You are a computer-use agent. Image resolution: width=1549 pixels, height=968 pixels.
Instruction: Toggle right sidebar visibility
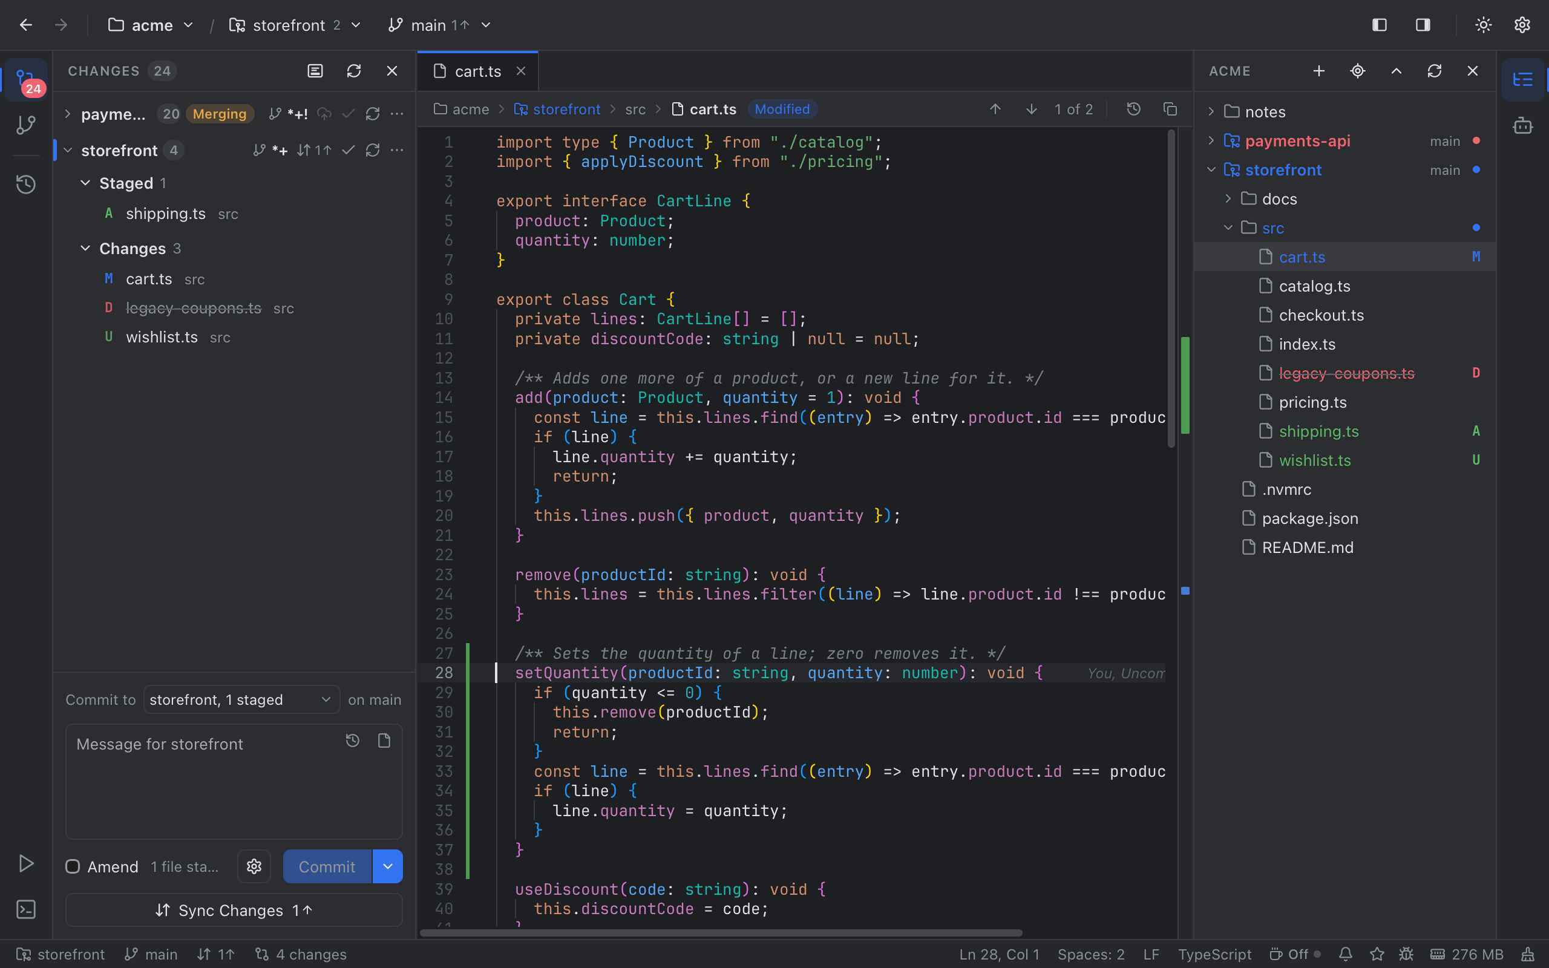pos(1423,25)
